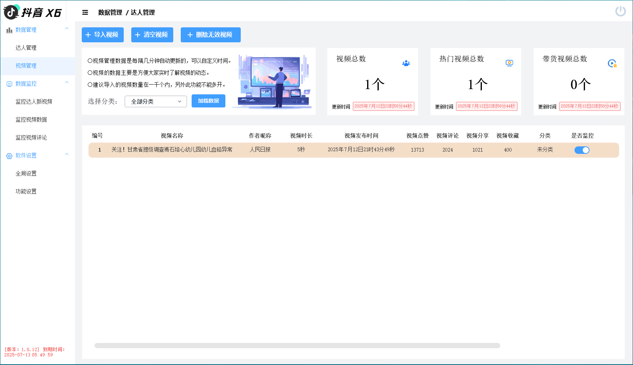The height and width of the screenshot is (365, 633).
Task: Open 监控视频数据 in the sidebar
Action: (37, 120)
